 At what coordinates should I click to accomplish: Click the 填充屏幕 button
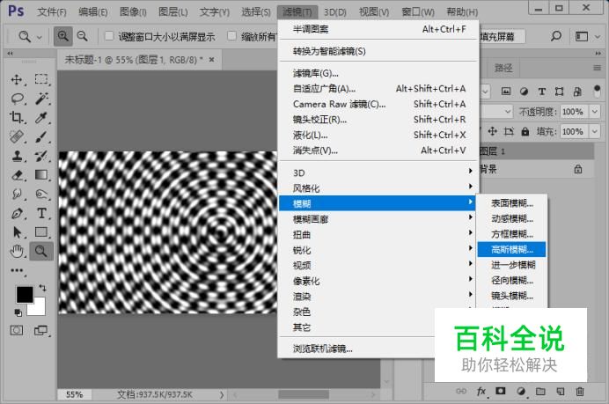click(x=501, y=36)
